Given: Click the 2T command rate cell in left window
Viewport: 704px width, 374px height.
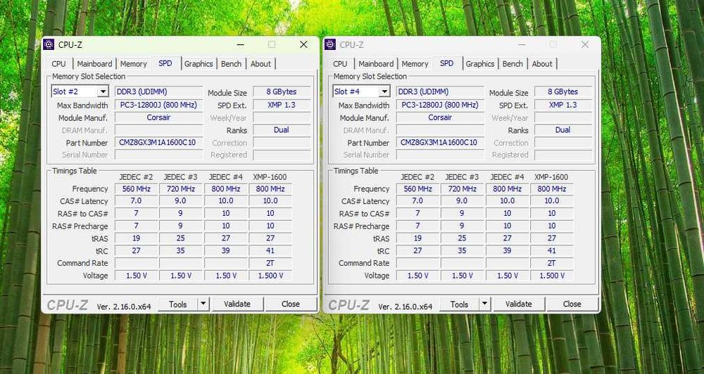Looking at the screenshot, I should 270,263.
